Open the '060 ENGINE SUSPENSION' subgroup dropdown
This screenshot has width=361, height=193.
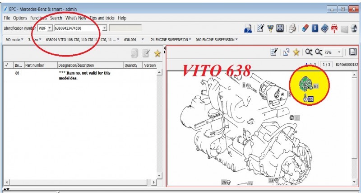pos(217,40)
